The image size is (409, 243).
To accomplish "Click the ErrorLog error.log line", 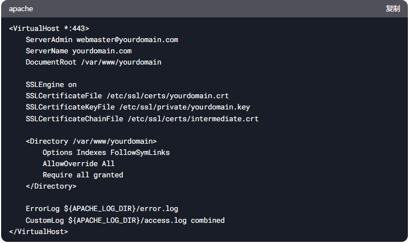I will click(x=102, y=209).
